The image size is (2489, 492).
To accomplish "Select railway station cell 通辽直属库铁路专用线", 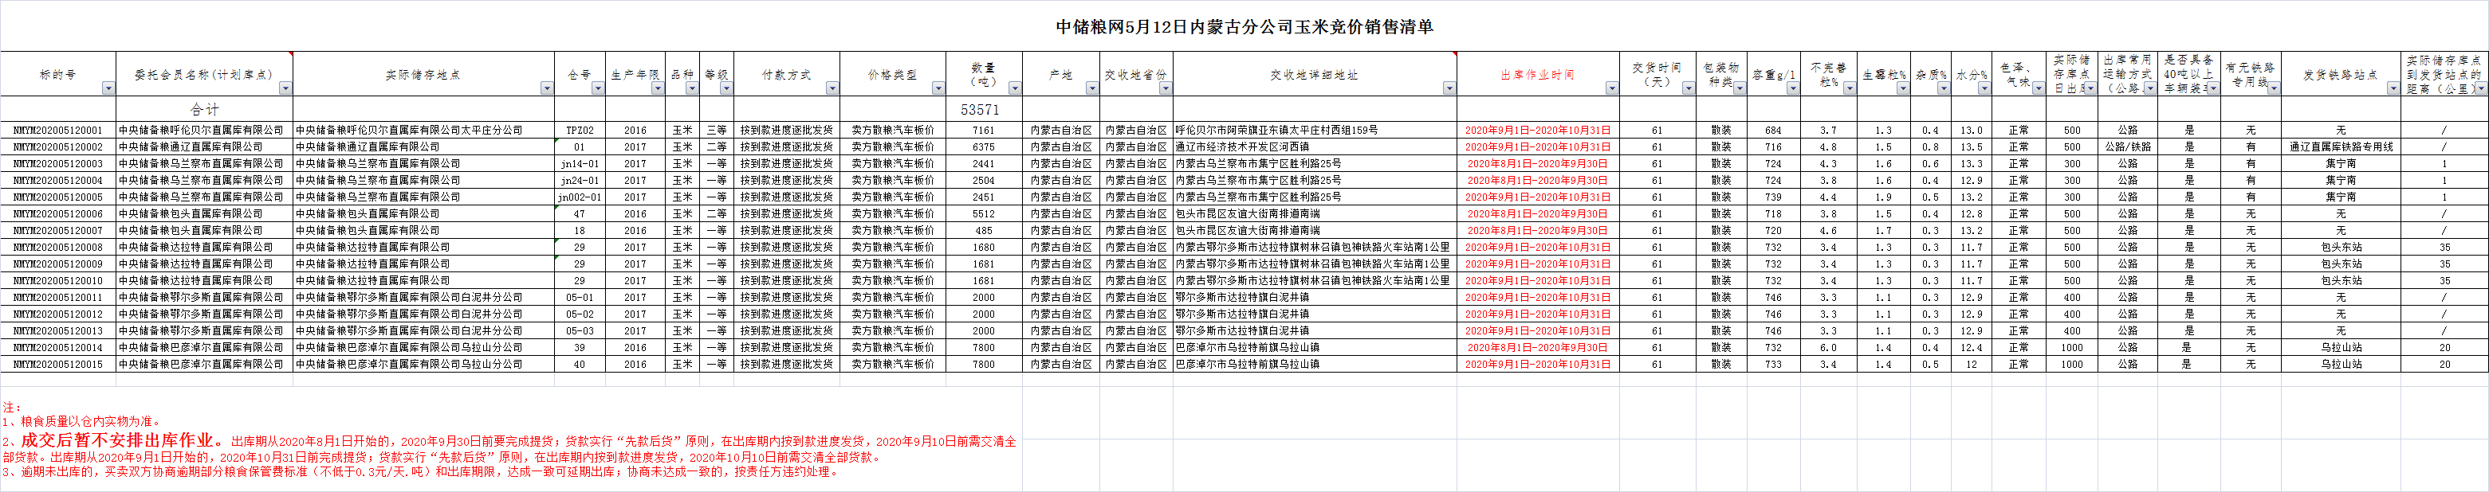I will 2342,146.
